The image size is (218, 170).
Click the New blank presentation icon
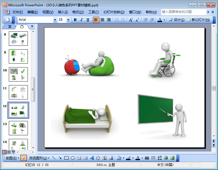point(8,20)
